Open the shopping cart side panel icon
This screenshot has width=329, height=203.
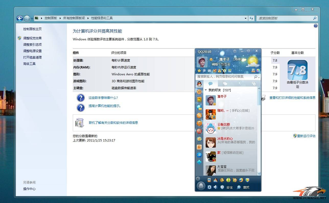[199, 92]
